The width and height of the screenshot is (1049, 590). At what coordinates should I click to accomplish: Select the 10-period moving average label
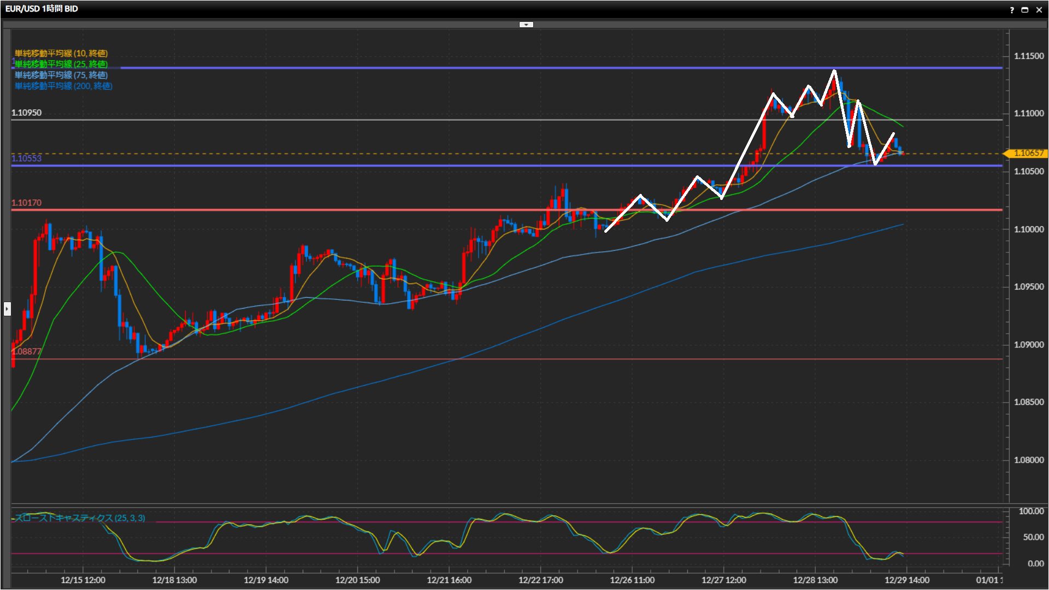coord(61,54)
